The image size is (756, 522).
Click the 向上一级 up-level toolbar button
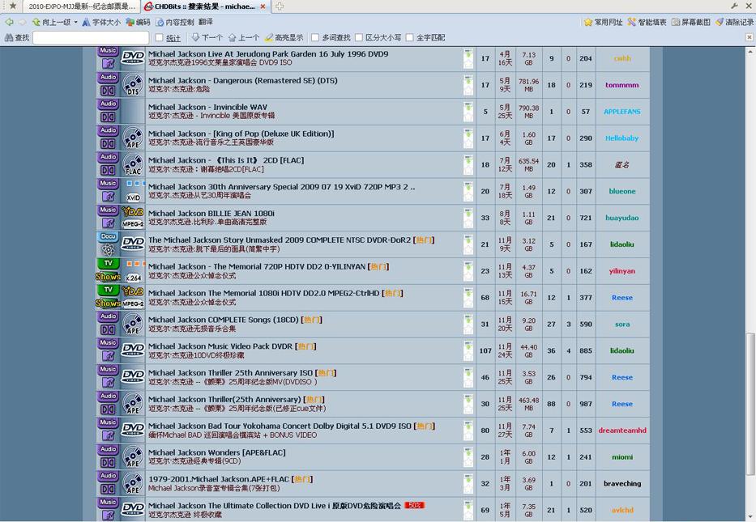pos(51,22)
